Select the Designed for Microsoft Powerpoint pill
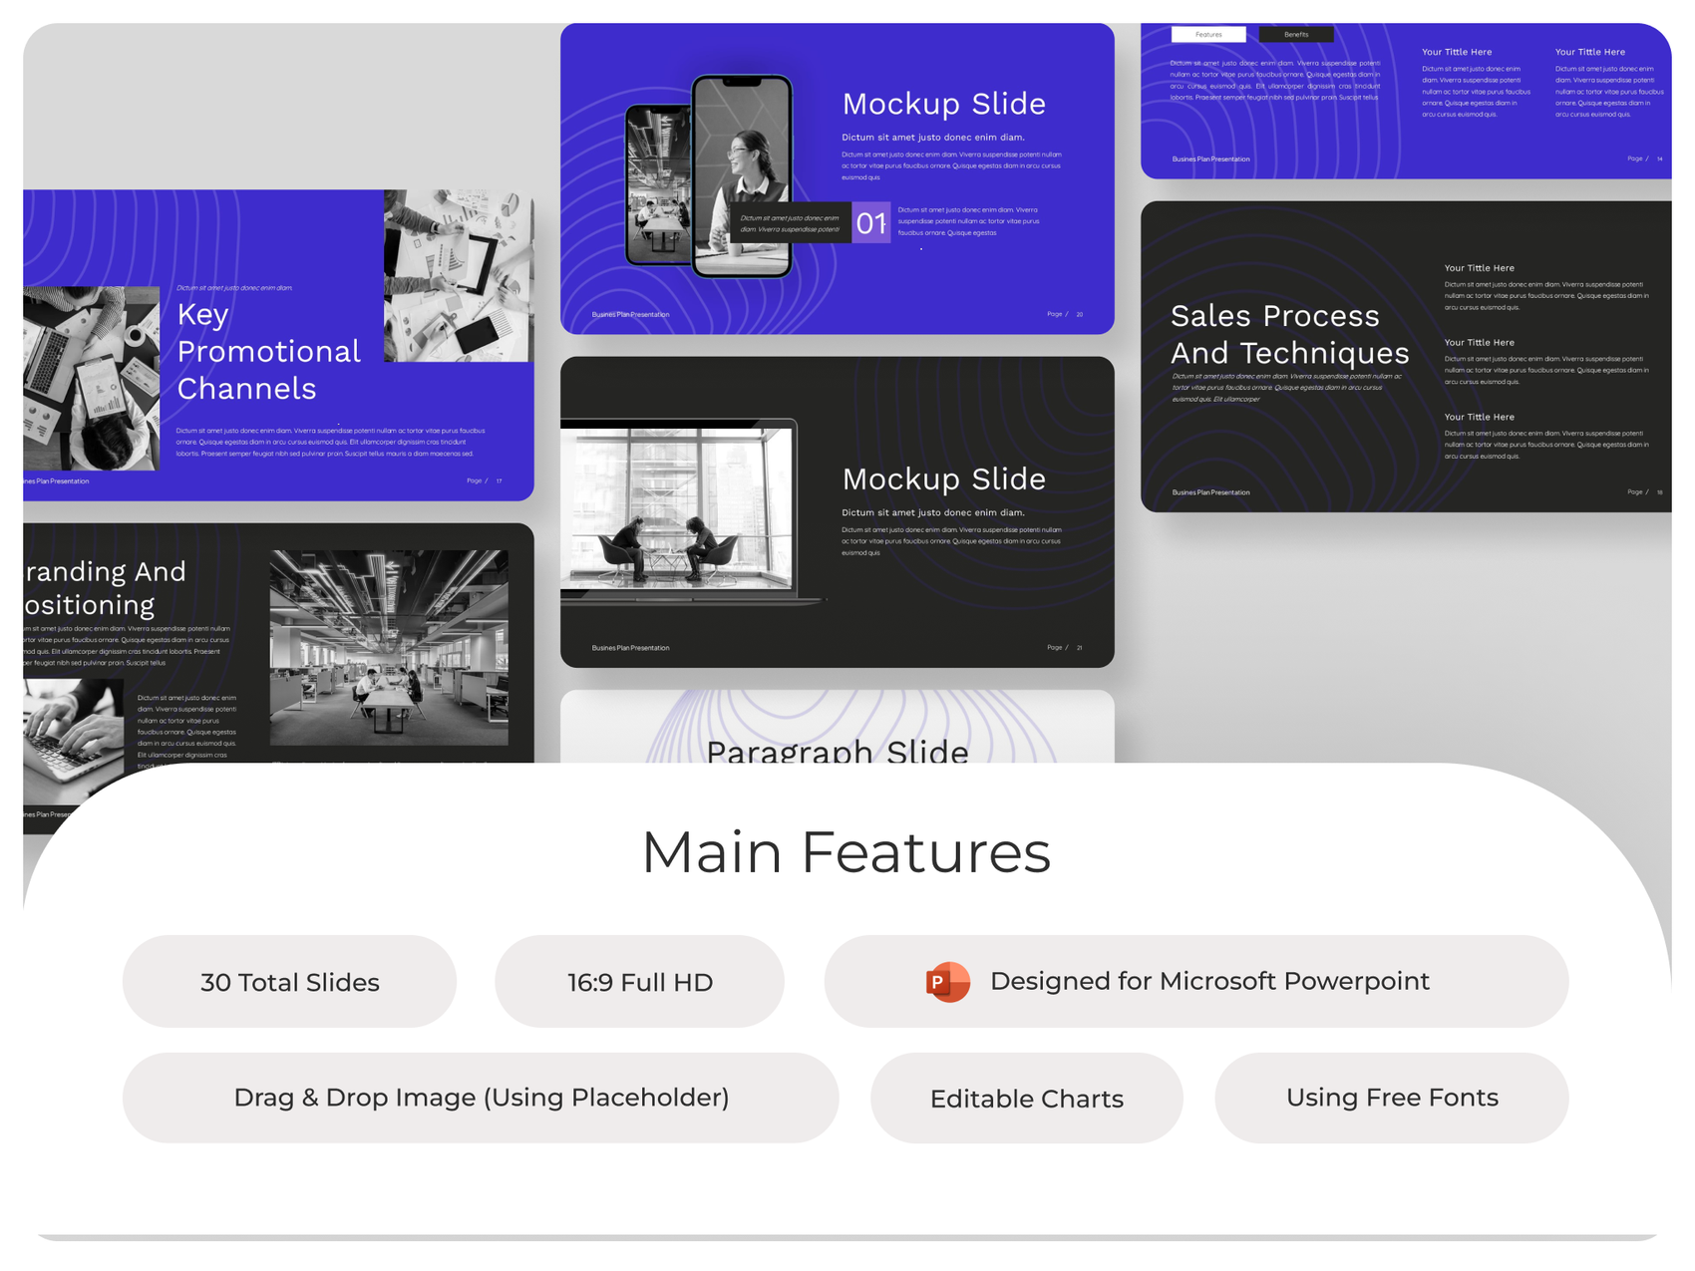The height and width of the screenshot is (1271, 1695). 1196,982
